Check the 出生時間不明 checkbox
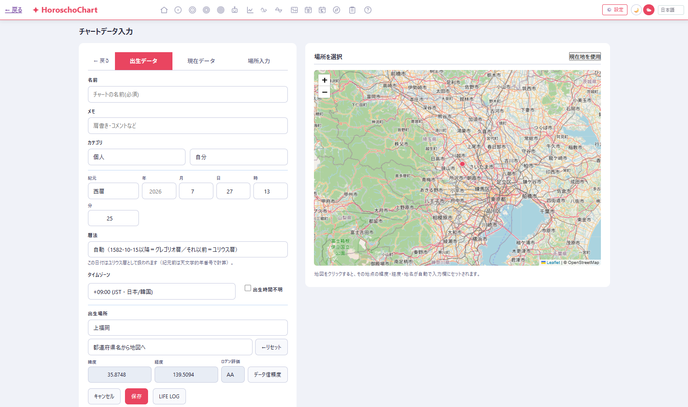The height and width of the screenshot is (407, 688). click(x=248, y=288)
